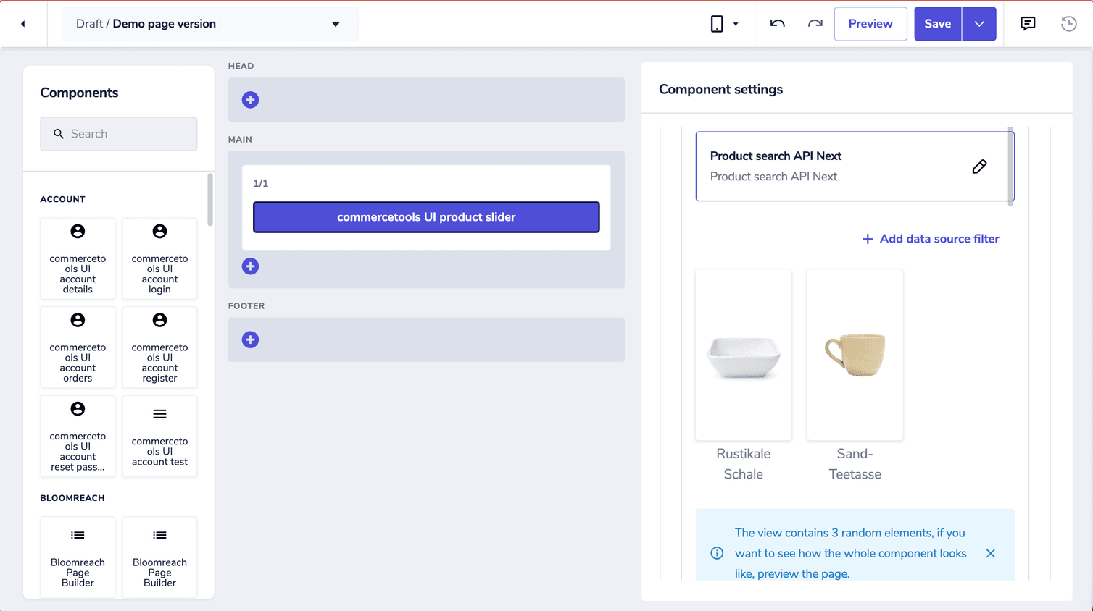Image resolution: width=1093 pixels, height=611 pixels.
Task: Click the Preview button
Action: pyautogui.click(x=870, y=23)
